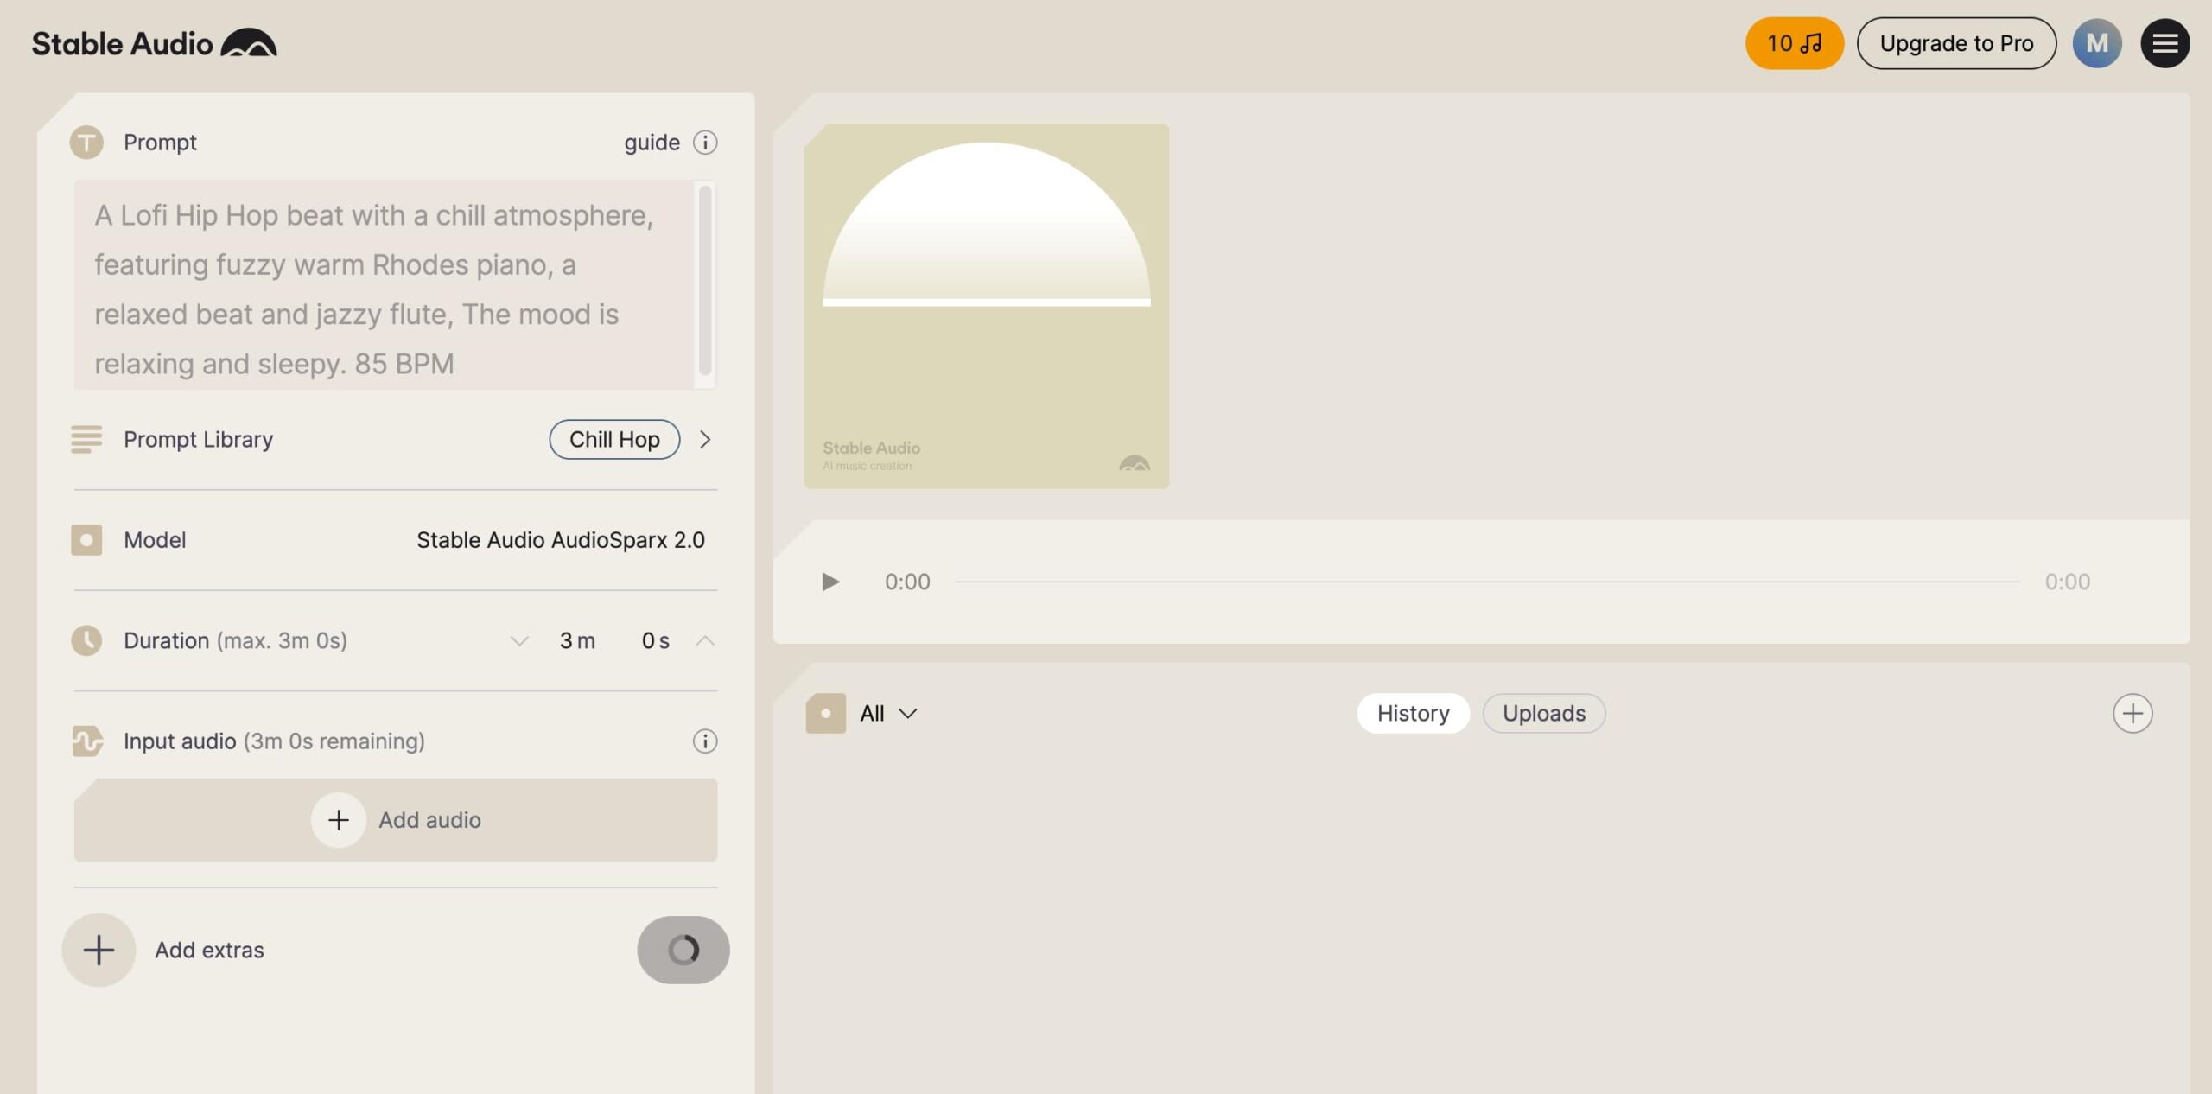
Task: Open the Model selector Stable Audio AudioSparx 2.0
Action: [x=560, y=540]
